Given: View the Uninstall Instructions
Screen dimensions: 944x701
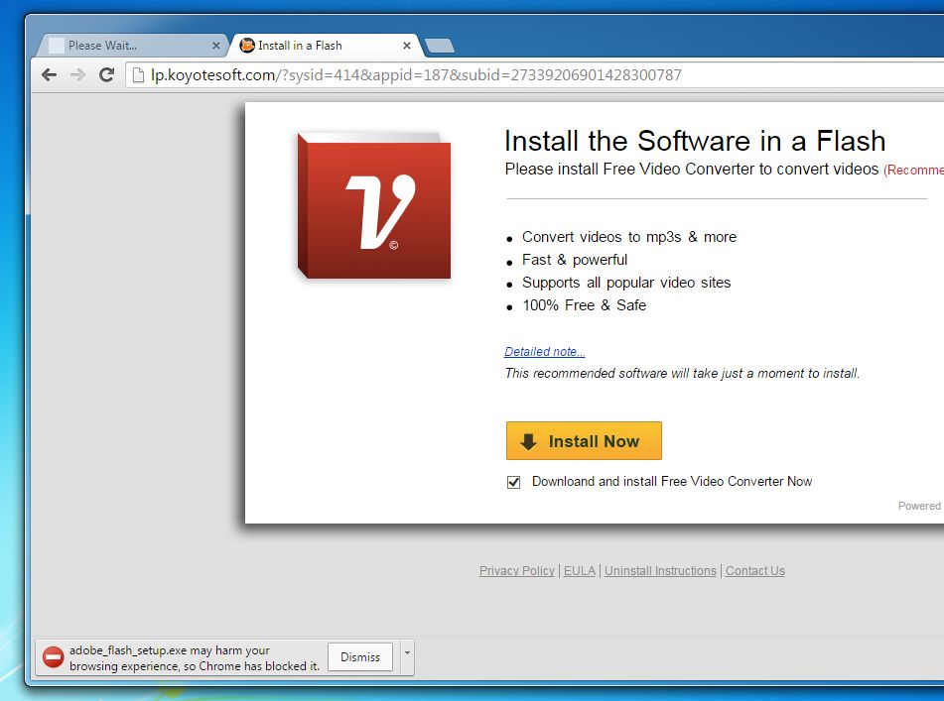Looking at the screenshot, I should (660, 570).
